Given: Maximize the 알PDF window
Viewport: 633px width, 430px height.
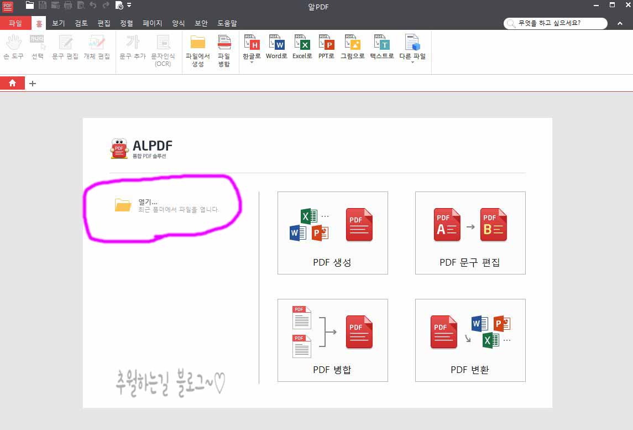Looking at the screenshot, I should [x=612, y=5].
